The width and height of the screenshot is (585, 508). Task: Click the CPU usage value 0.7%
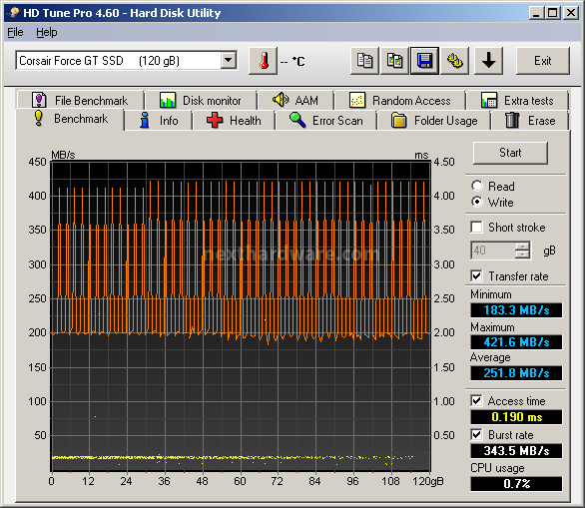(x=516, y=484)
